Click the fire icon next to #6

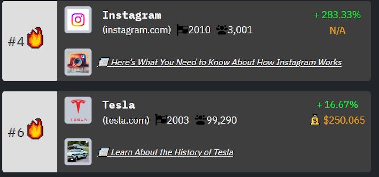point(35,129)
